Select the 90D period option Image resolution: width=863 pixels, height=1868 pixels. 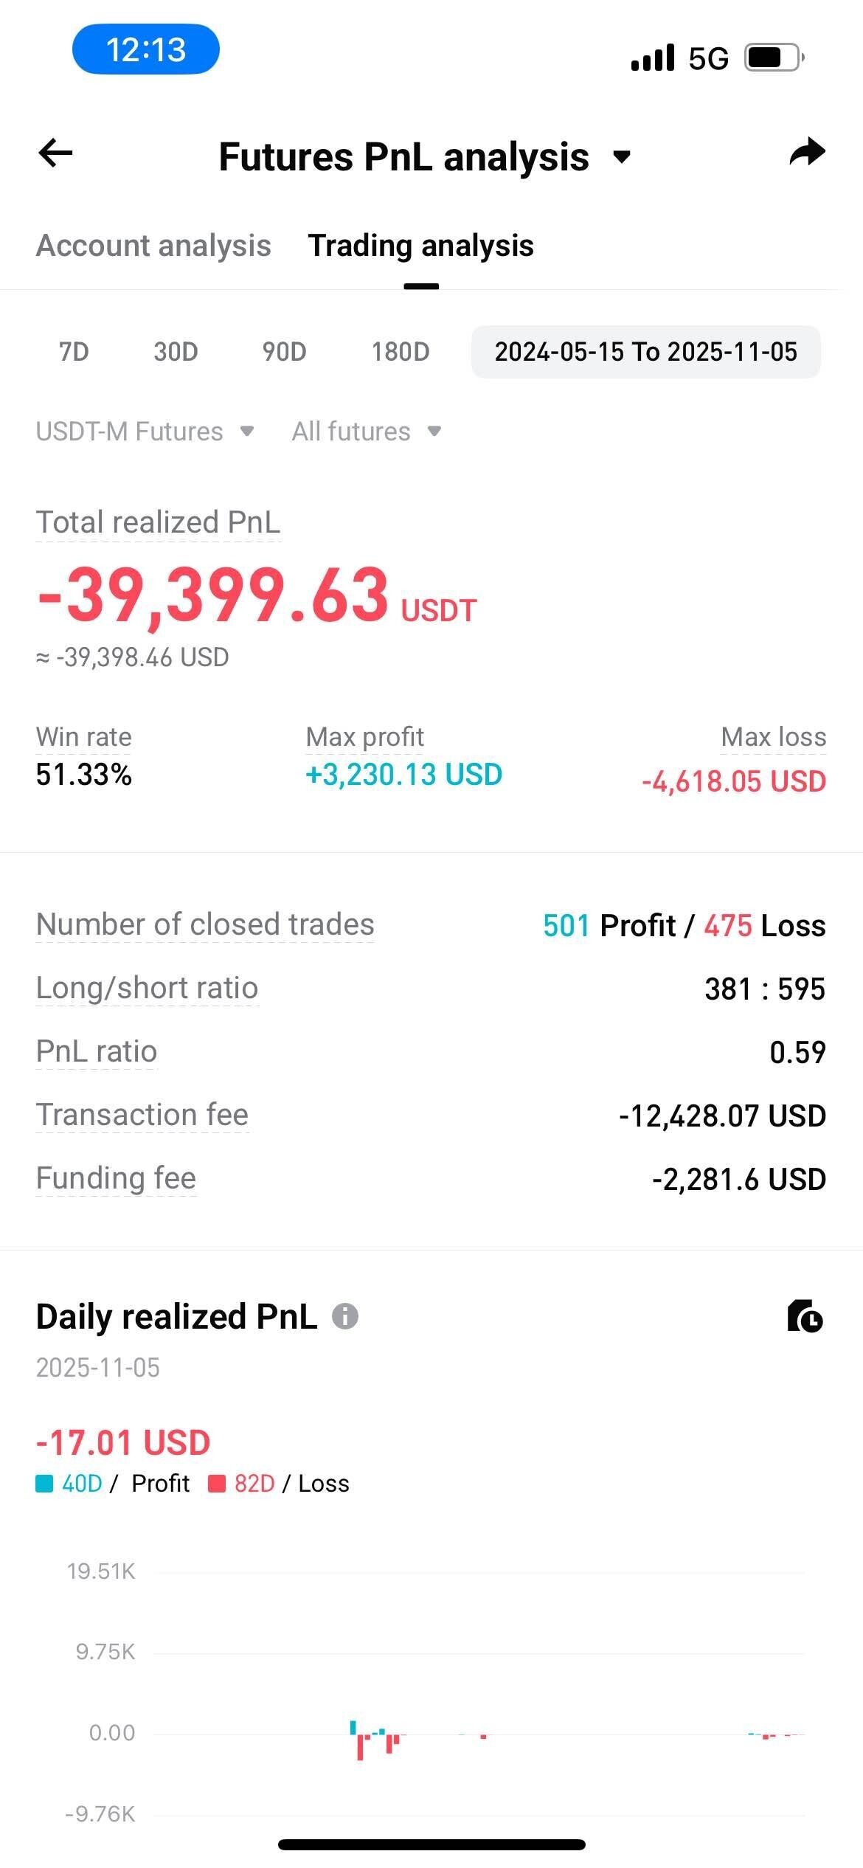pyautogui.click(x=284, y=352)
